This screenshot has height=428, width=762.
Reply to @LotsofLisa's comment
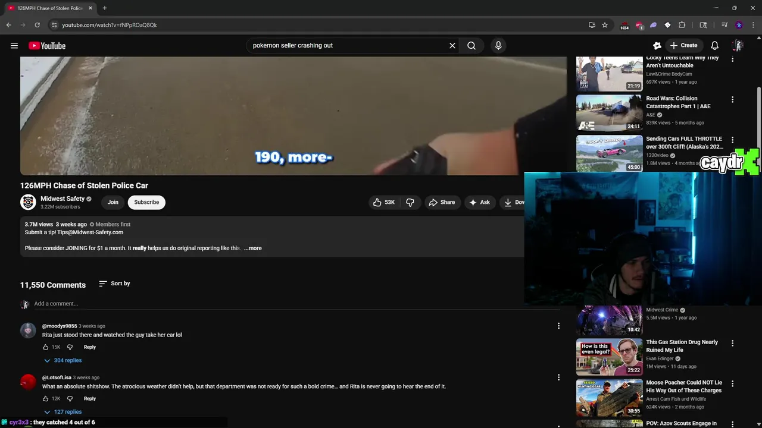pyautogui.click(x=89, y=399)
